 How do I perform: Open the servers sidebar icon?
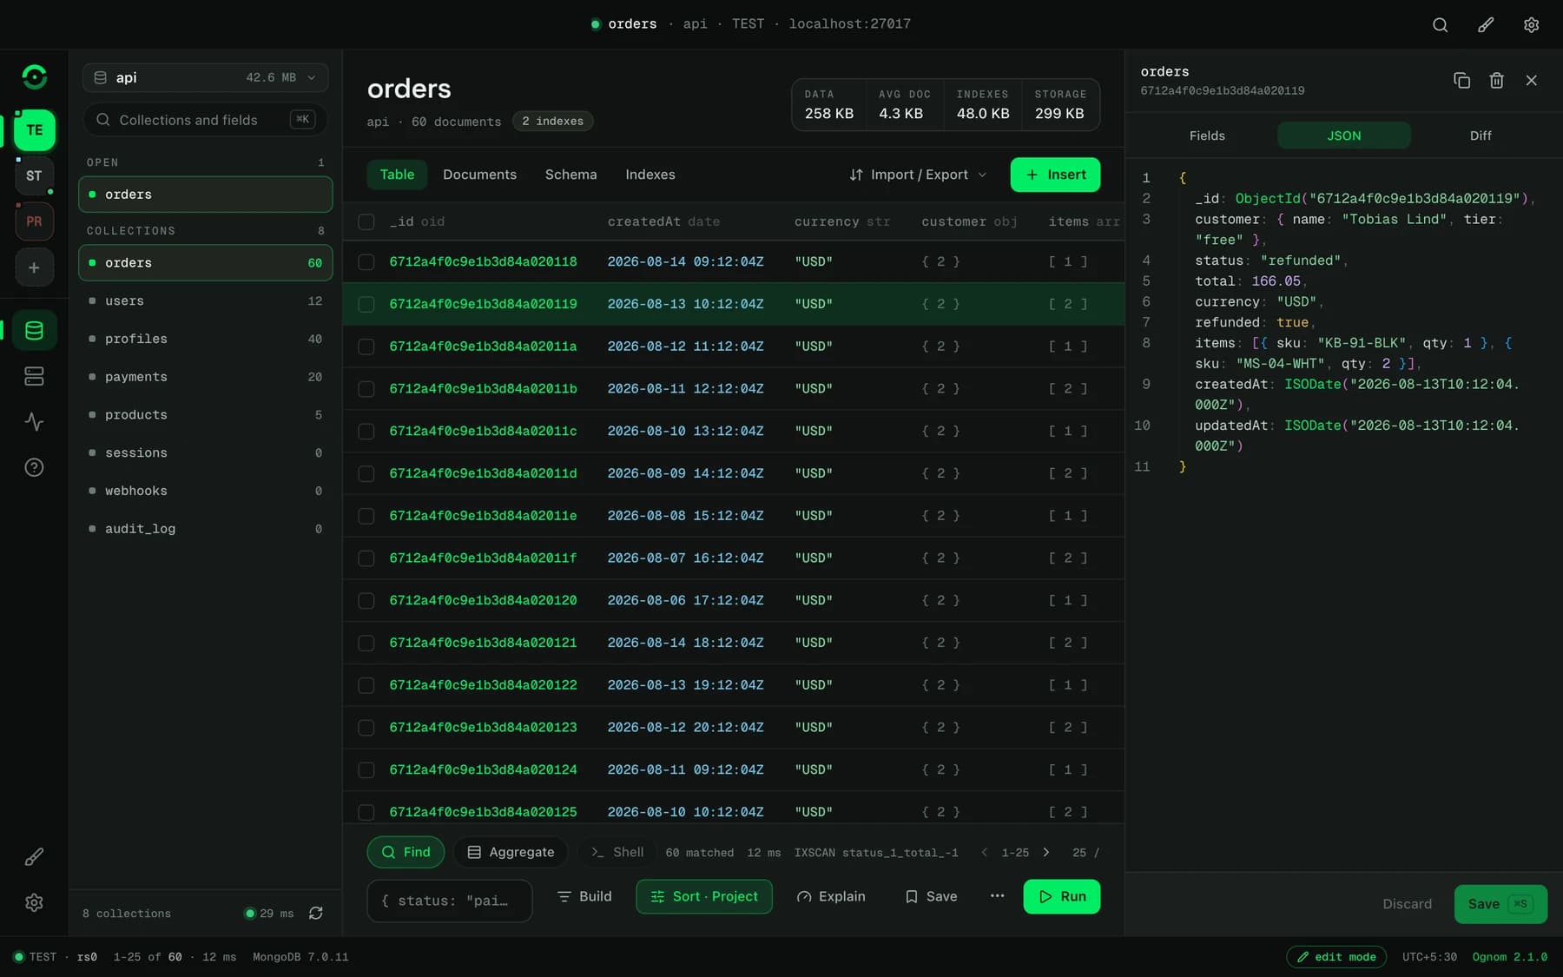pyautogui.click(x=35, y=376)
